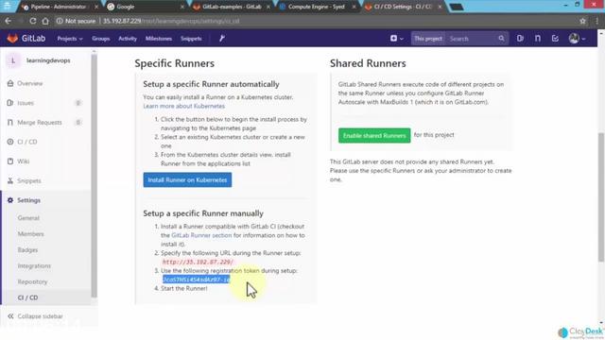Open the learningdevops project avatar
The image size is (605, 340).
coord(13,60)
